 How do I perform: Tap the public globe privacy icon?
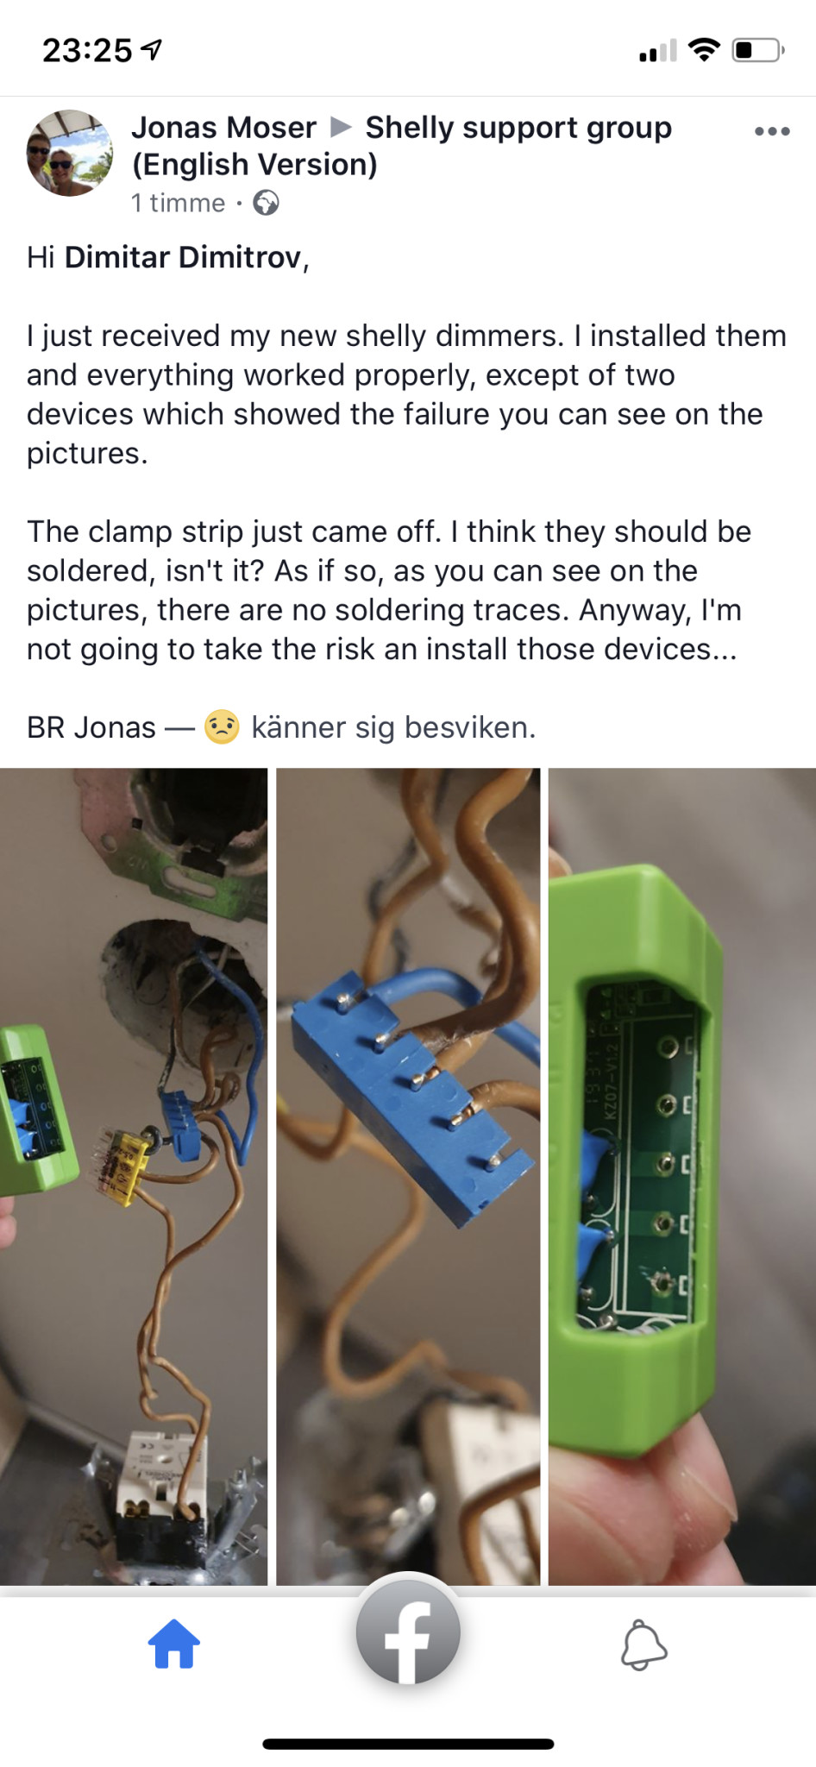[x=266, y=203]
